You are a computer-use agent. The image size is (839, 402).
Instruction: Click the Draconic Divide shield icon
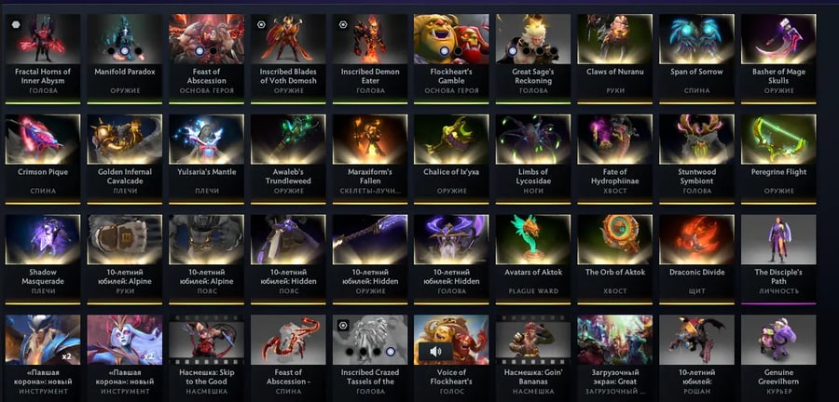coord(696,239)
